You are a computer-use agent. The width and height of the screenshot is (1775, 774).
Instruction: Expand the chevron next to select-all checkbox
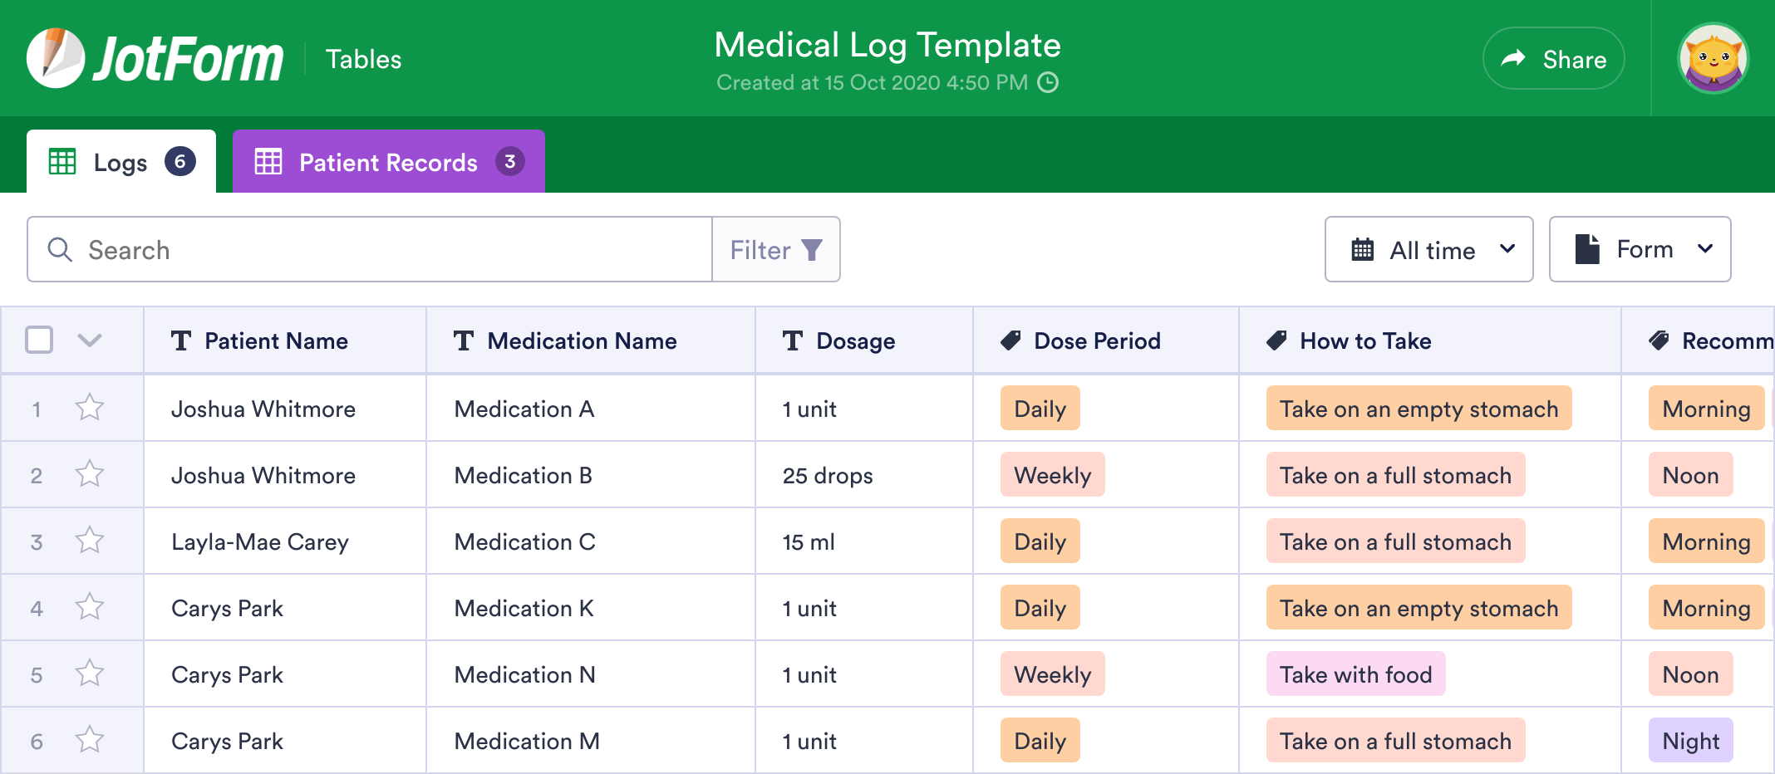pyautogui.click(x=89, y=340)
